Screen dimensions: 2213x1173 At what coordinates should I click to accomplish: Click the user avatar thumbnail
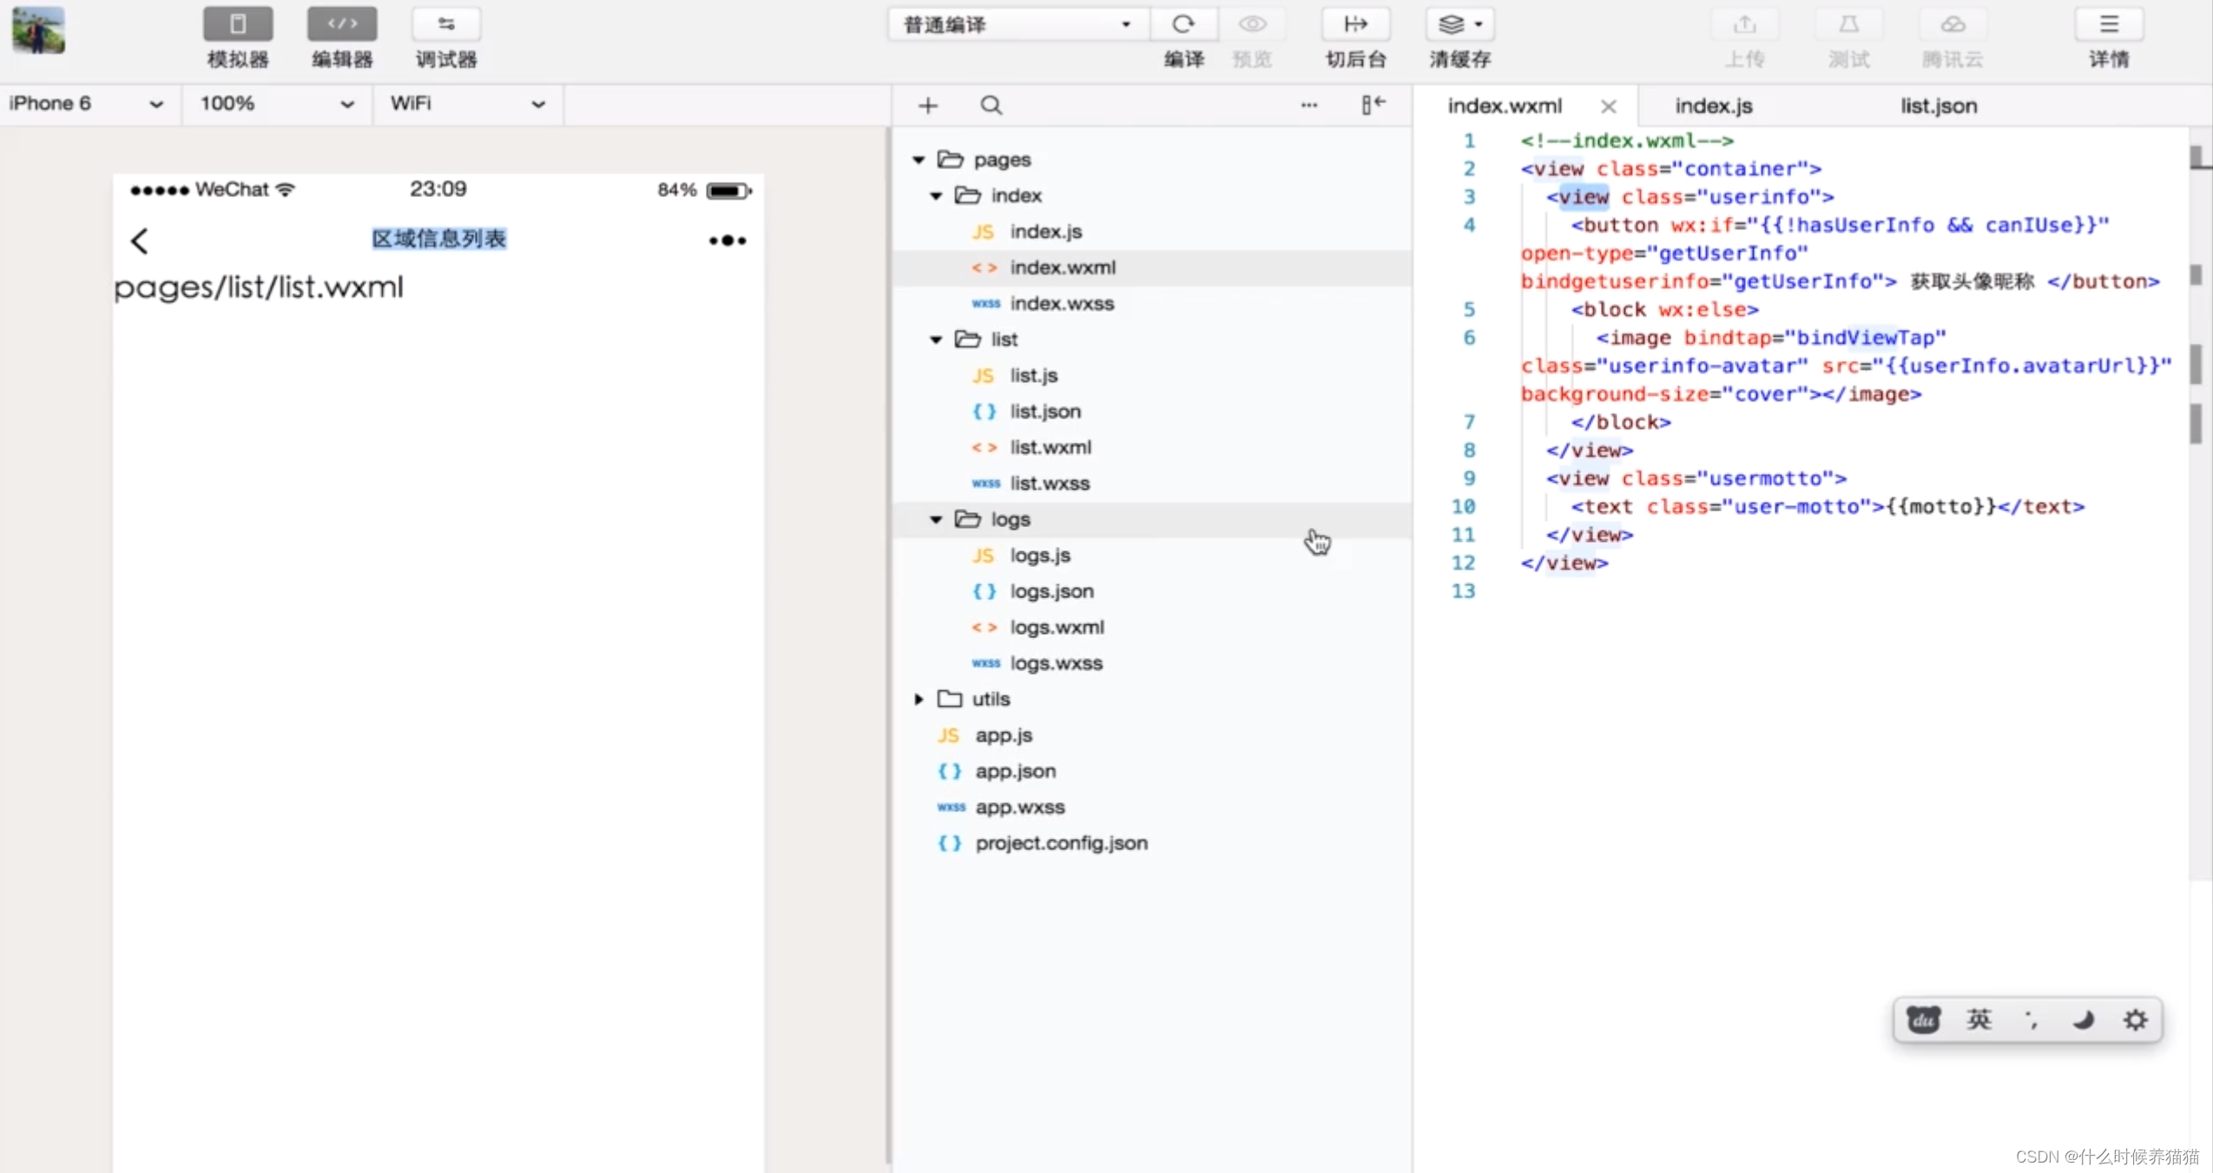[x=38, y=30]
